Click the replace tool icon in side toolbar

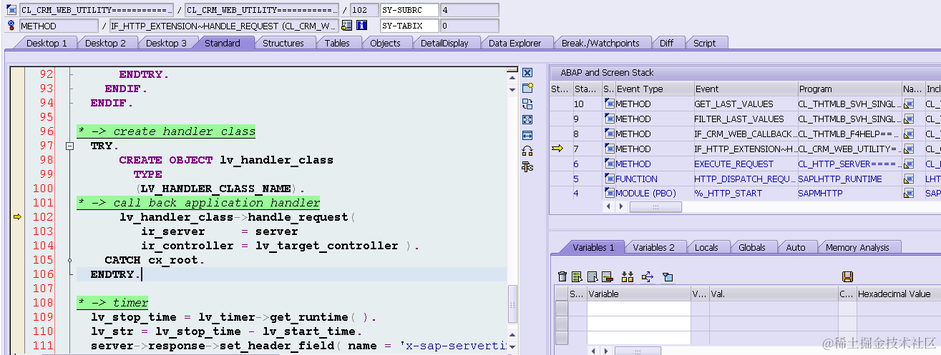(527, 104)
